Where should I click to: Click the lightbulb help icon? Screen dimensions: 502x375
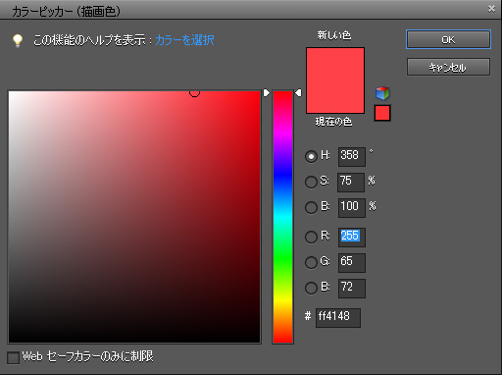tap(18, 41)
